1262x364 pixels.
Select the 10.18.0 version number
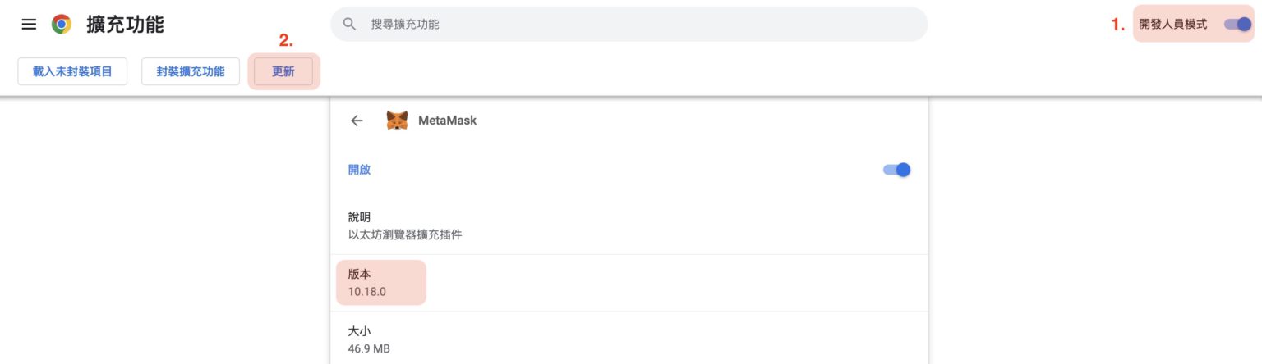tap(366, 291)
